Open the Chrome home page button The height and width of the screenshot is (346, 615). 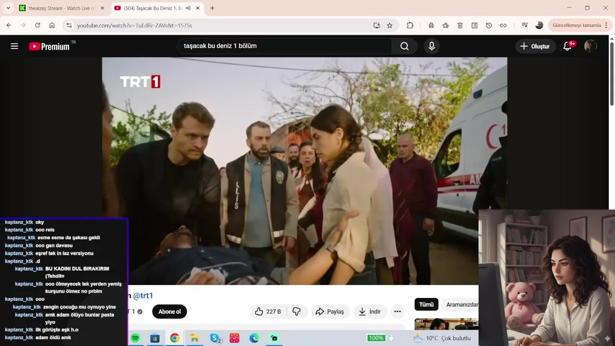coord(52,25)
